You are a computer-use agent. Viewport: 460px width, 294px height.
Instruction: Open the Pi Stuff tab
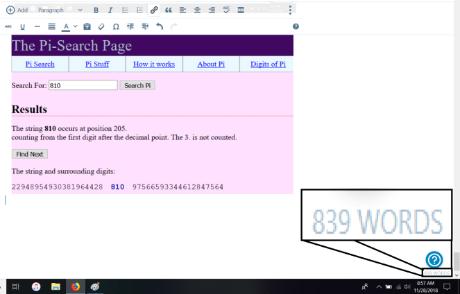tap(97, 64)
